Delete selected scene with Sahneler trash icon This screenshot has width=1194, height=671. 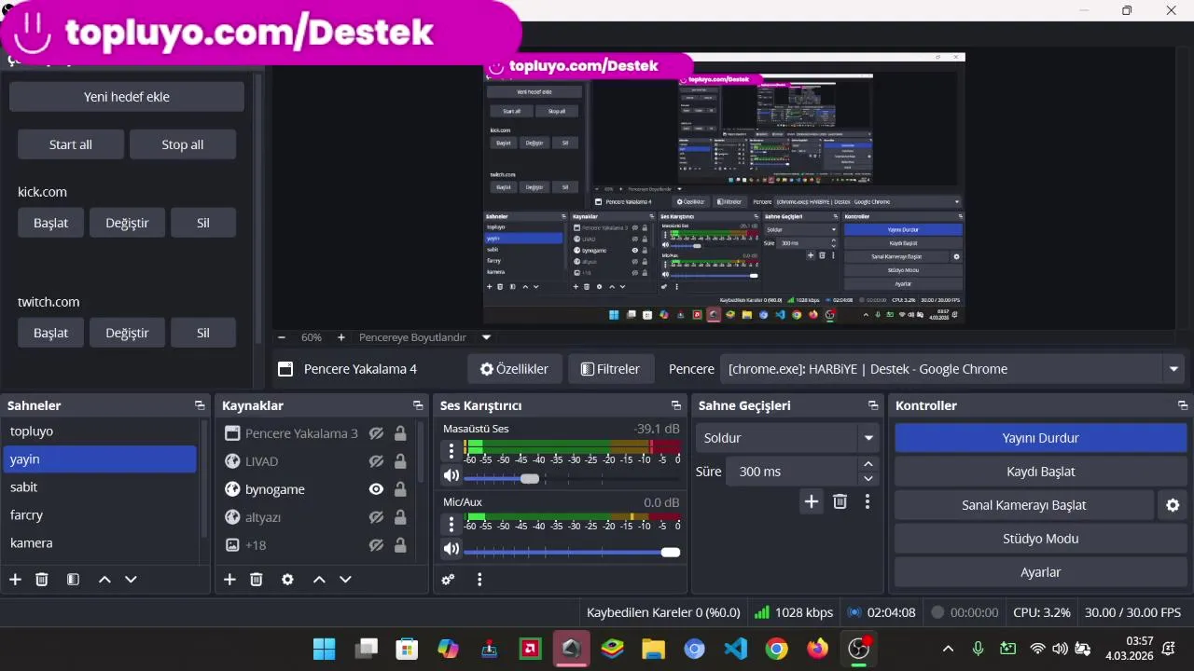point(42,580)
